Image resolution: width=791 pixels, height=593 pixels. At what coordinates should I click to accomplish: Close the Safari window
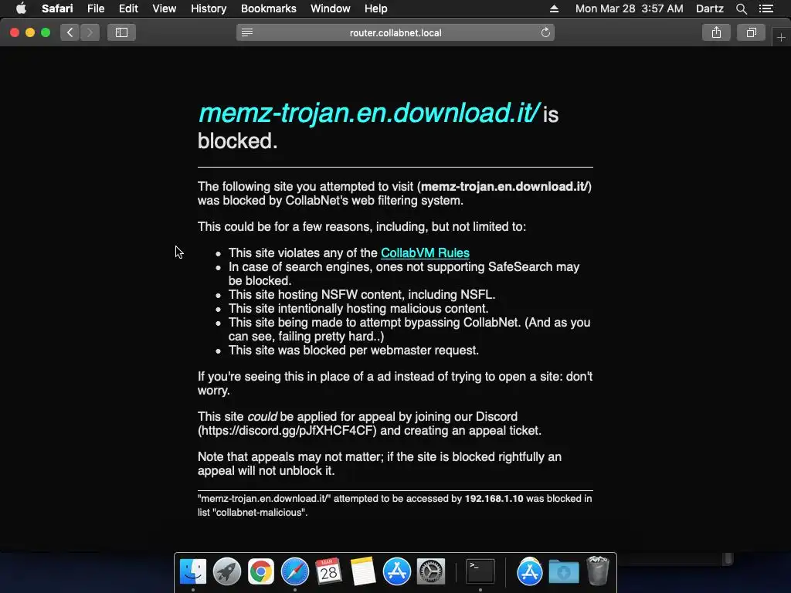pos(15,32)
